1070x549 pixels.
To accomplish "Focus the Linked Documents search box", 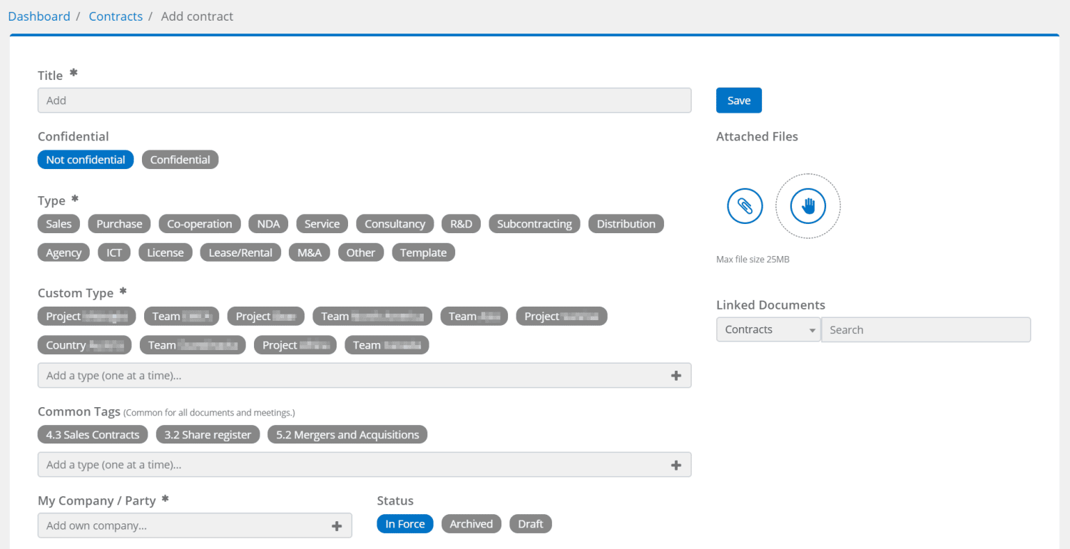I will click(x=925, y=329).
